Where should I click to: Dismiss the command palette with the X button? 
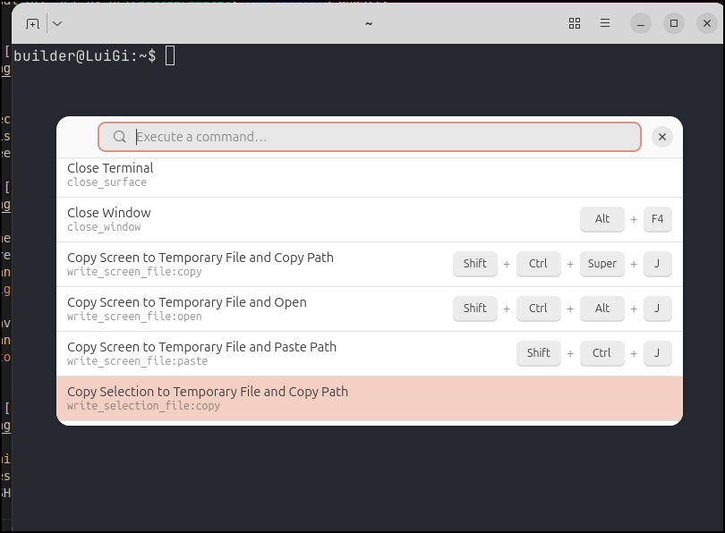[661, 137]
